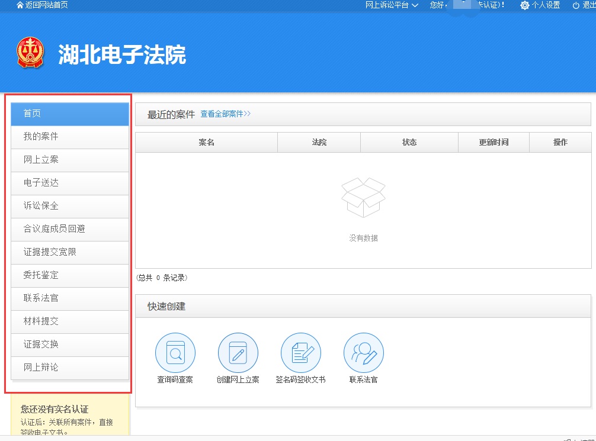Click the 签名码签收文书 document icon

tap(301, 353)
